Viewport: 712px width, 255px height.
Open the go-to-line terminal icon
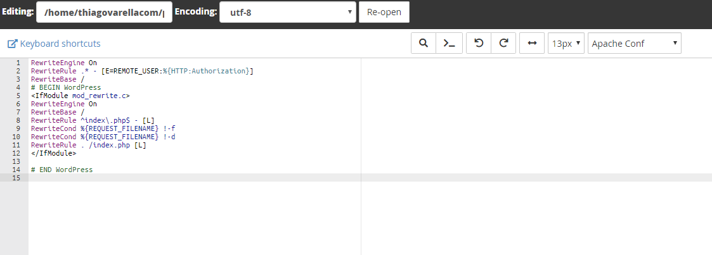tap(449, 44)
